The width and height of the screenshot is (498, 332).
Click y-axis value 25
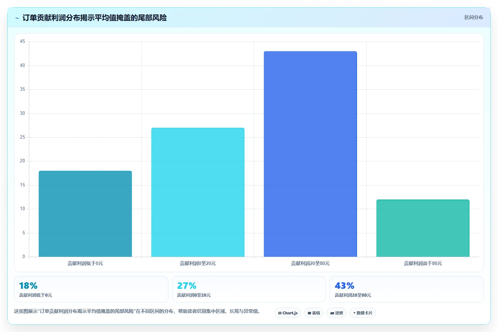[x=22, y=137]
